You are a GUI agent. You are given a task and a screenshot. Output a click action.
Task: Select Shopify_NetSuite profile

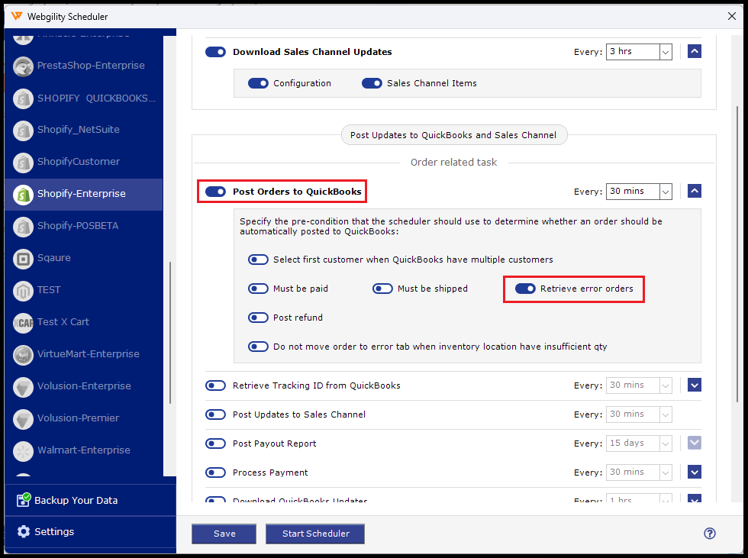[x=83, y=130]
